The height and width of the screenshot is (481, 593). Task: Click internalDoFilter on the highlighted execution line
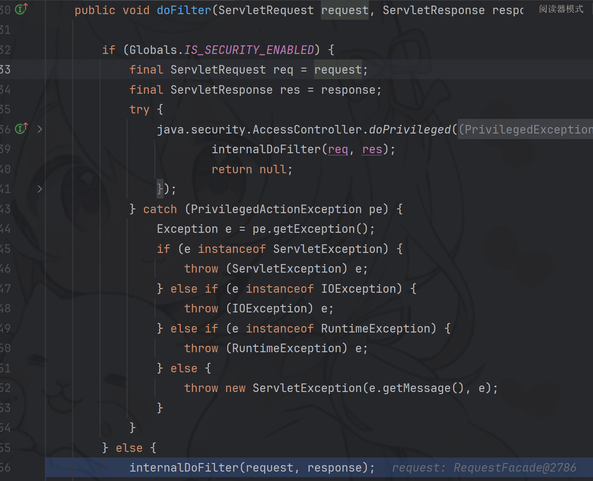click(184, 468)
